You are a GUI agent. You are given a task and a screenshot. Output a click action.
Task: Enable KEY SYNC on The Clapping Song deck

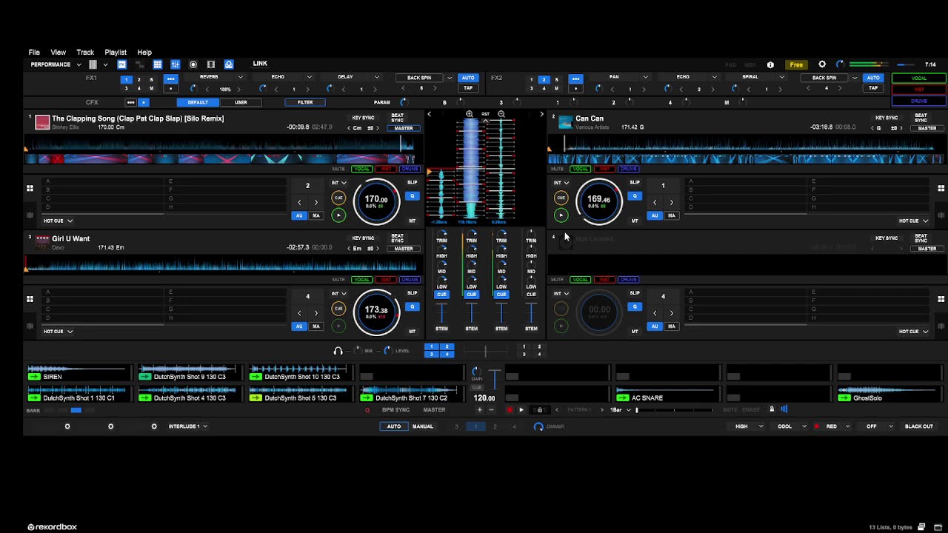363,118
